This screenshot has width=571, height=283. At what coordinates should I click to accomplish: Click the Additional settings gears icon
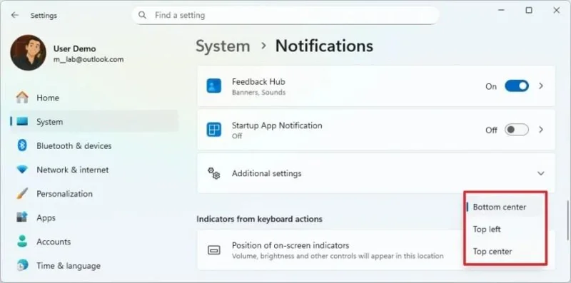pyautogui.click(x=213, y=173)
